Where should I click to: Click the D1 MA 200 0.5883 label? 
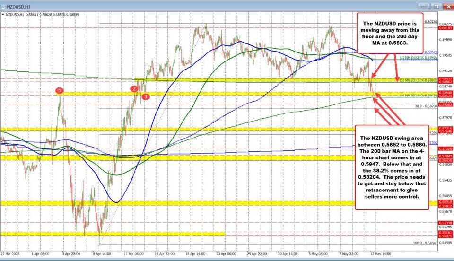tap(419, 80)
